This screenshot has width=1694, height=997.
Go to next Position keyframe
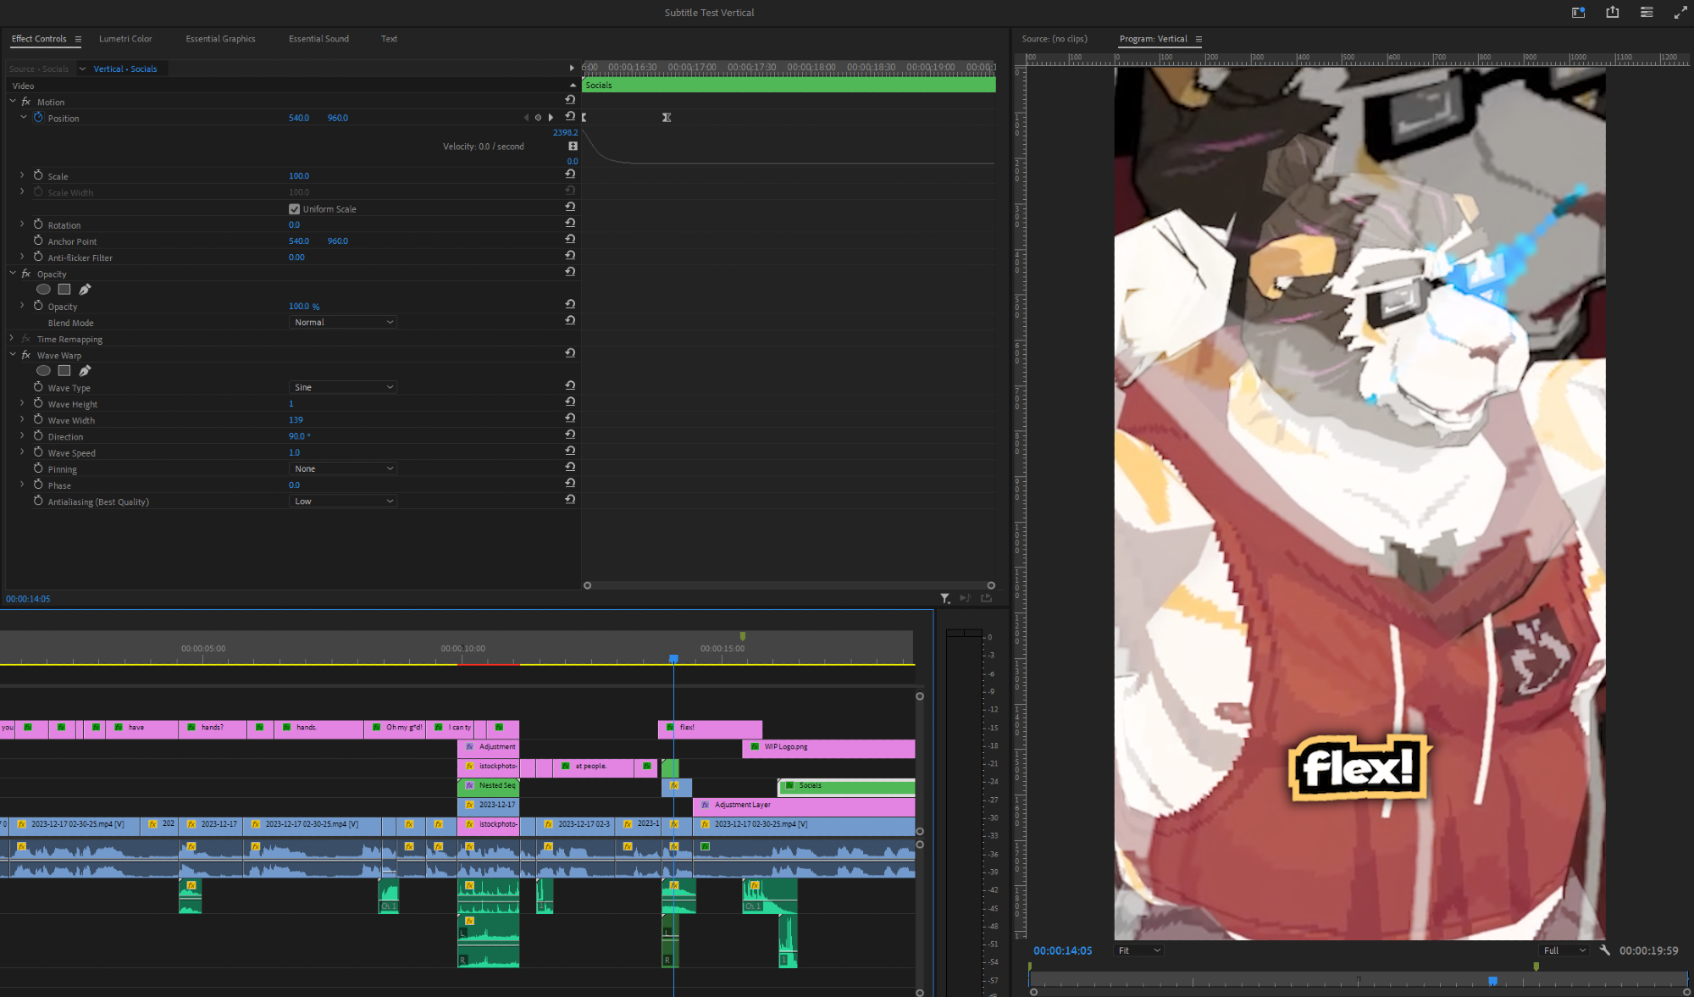(x=551, y=118)
